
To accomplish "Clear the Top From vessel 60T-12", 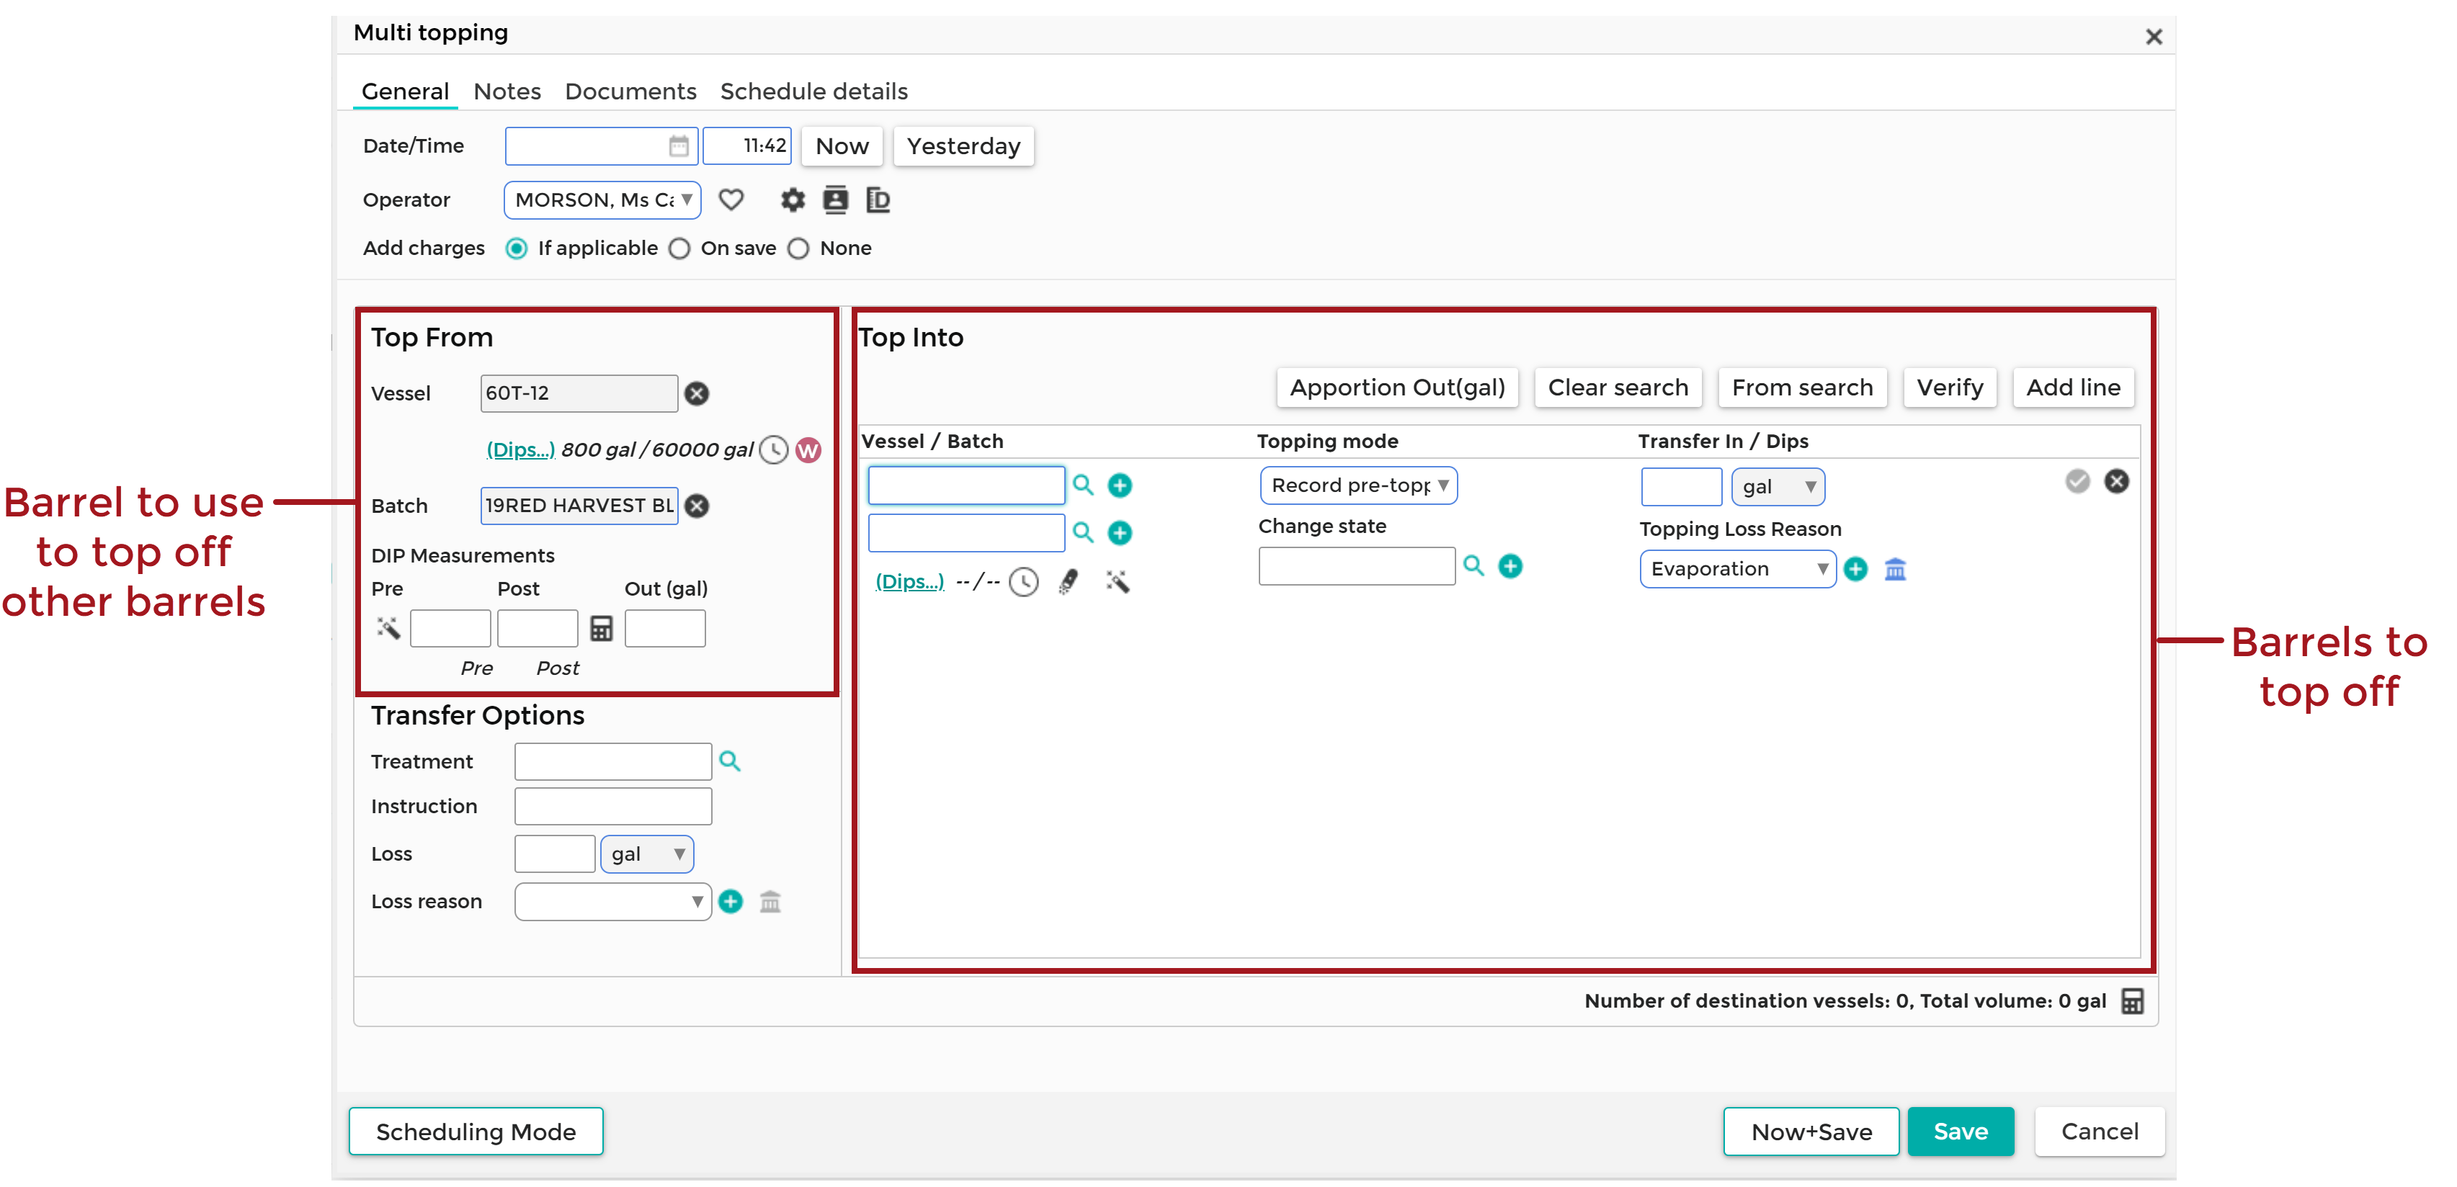I will pyautogui.click(x=697, y=393).
